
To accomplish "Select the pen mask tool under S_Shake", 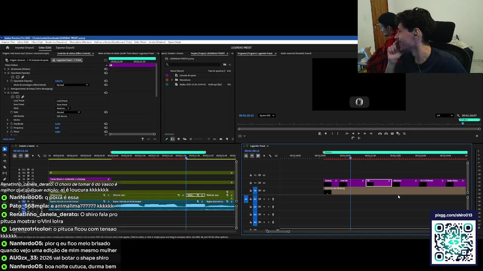I will tap(23, 97).
